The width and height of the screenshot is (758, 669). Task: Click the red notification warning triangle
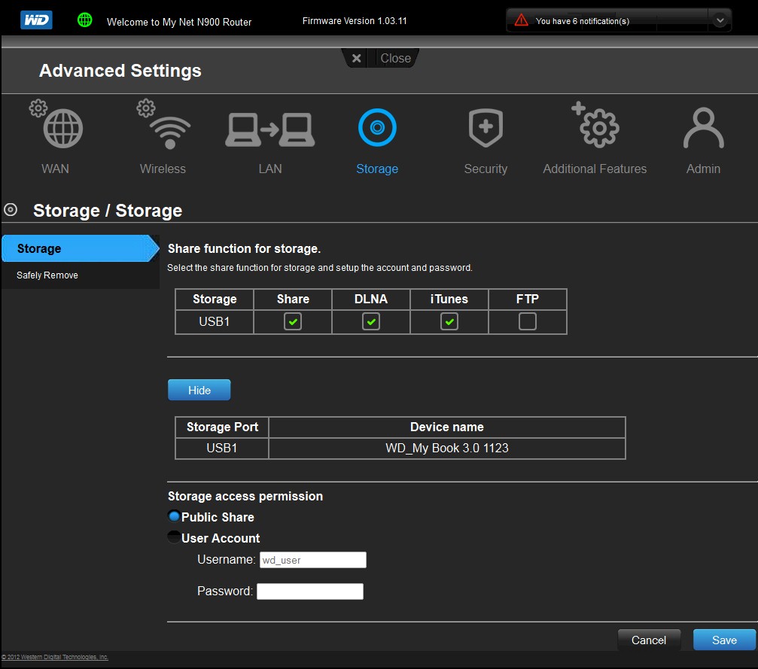(x=521, y=20)
